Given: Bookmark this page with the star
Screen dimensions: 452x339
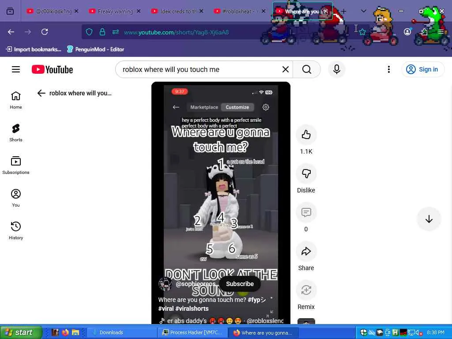Looking at the screenshot, I should tap(362, 32).
